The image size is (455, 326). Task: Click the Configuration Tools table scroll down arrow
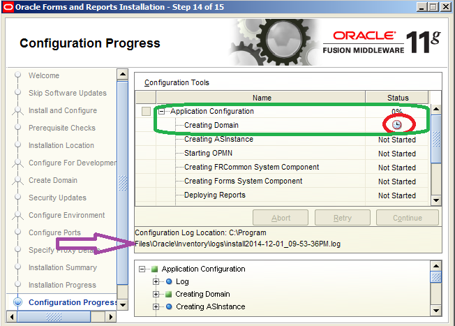point(436,200)
